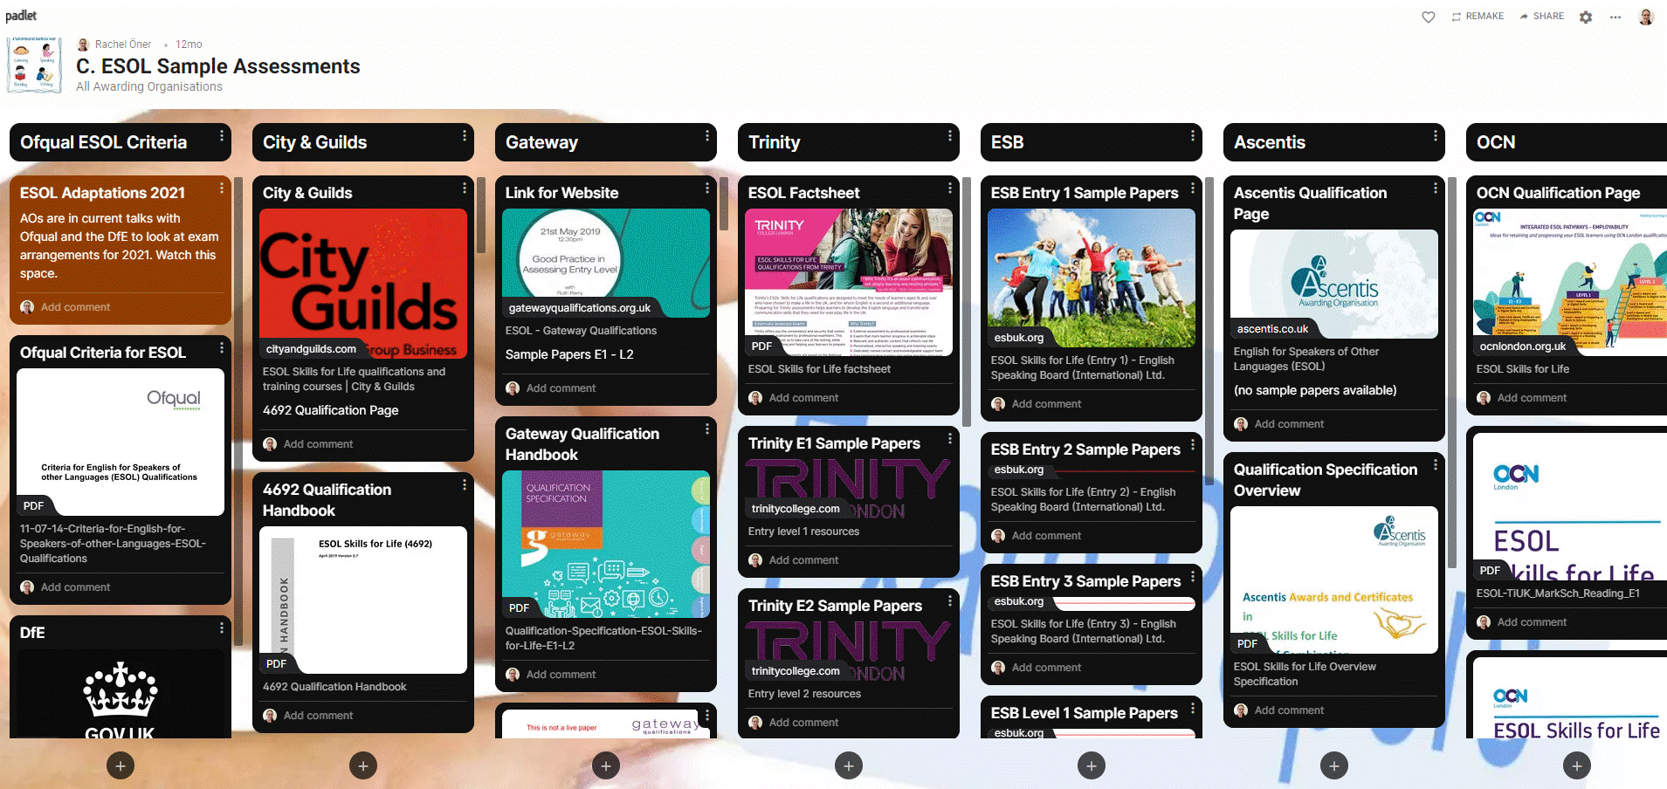The height and width of the screenshot is (789, 1667).
Task: Add post to Ofqual ESOL Criteria column
Action: [121, 765]
